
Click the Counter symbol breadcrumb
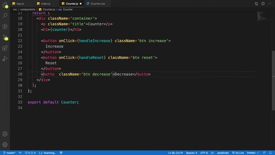tap(66, 9)
